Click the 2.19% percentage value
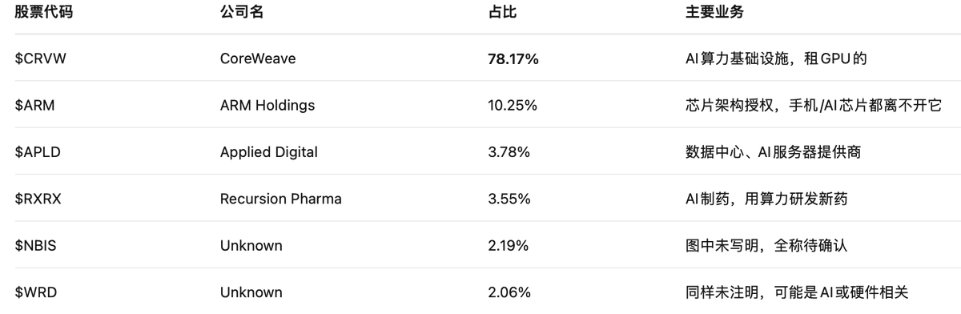961x314 pixels. pos(508,245)
